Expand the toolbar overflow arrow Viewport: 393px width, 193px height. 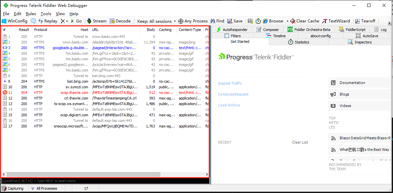click(x=389, y=23)
